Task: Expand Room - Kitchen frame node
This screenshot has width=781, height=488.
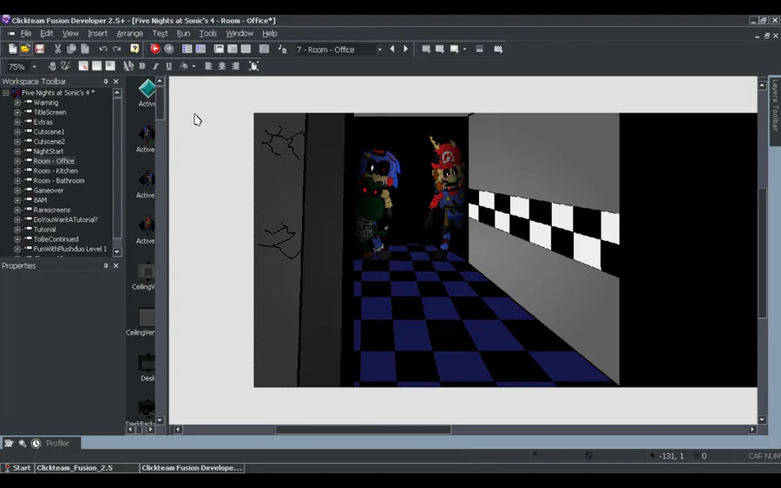Action: tap(17, 171)
